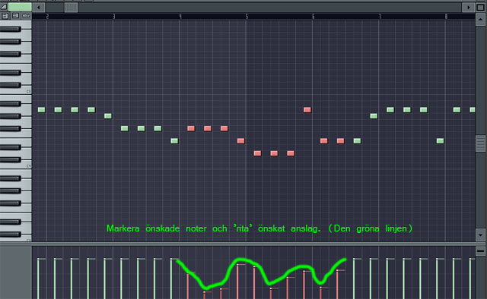Click the vertical scrollbar thumb on the right
The height and width of the screenshot is (299, 487).
[480, 143]
